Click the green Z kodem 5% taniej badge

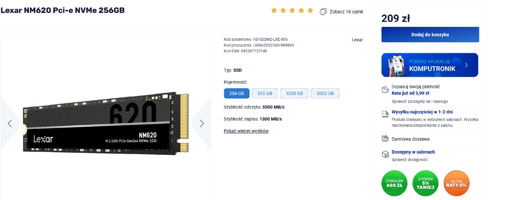coord(425,183)
